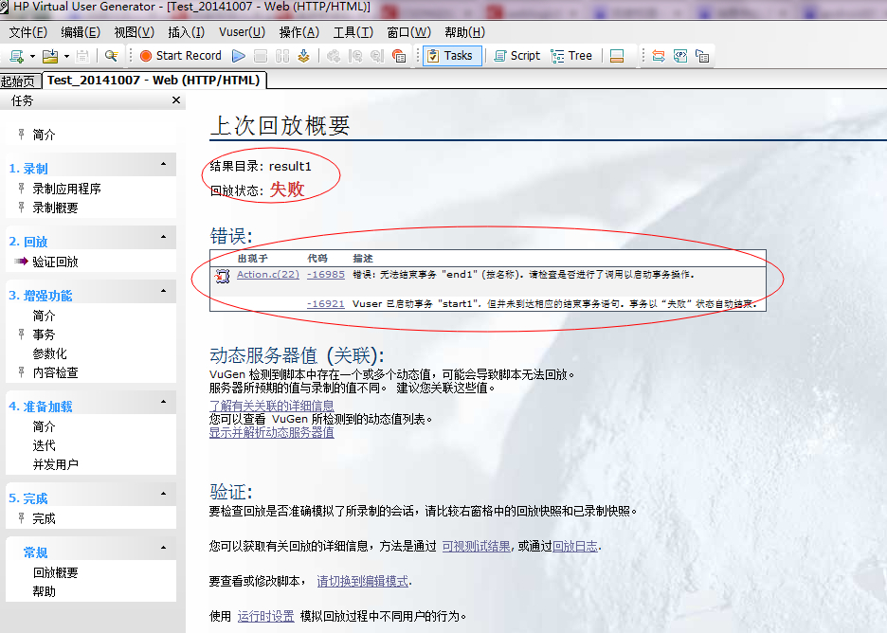Collapse the 5. 完成 section

click(x=164, y=494)
